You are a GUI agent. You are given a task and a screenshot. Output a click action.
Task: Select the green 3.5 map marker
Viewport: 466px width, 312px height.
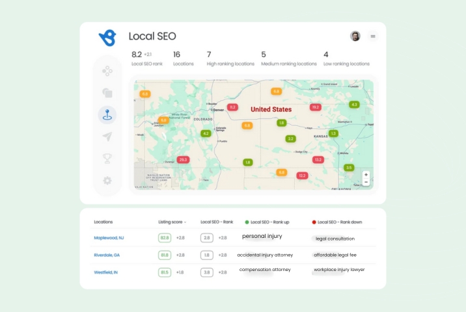349,168
